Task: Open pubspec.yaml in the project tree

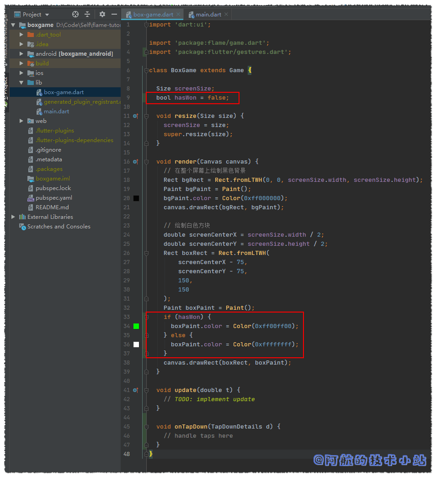Action: click(x=54, y=198)
